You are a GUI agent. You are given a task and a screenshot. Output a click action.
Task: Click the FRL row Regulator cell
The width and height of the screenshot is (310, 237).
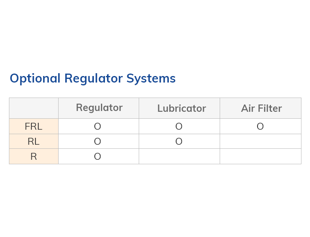pos(98,126)
